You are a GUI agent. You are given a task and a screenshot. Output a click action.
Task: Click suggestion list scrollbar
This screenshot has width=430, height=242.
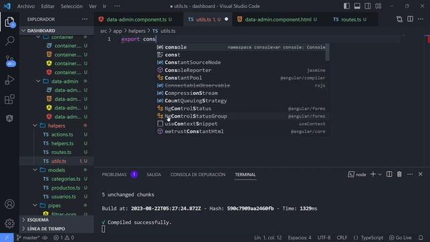pos(327,52)
